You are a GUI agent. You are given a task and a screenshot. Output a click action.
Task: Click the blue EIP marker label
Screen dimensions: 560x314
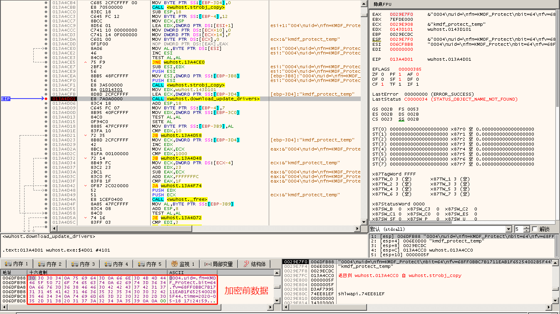pos(6,99)
